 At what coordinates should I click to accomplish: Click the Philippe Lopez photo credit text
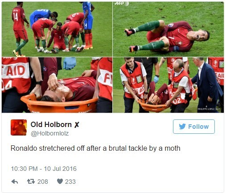pos(209,109)
